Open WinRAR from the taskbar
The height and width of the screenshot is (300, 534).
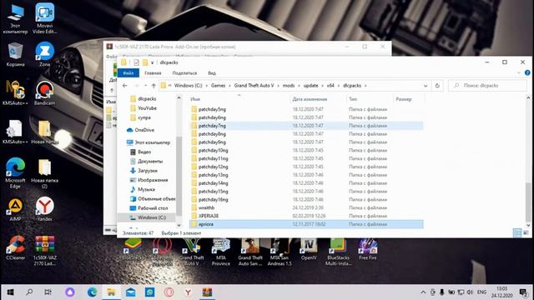[207, 292]
